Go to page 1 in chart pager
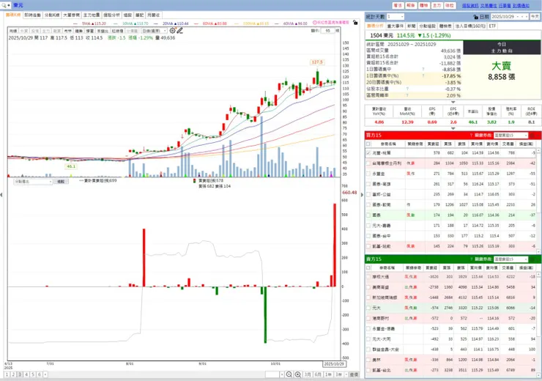The width and height of the screenshot is (542, 381). click(7, 374)
